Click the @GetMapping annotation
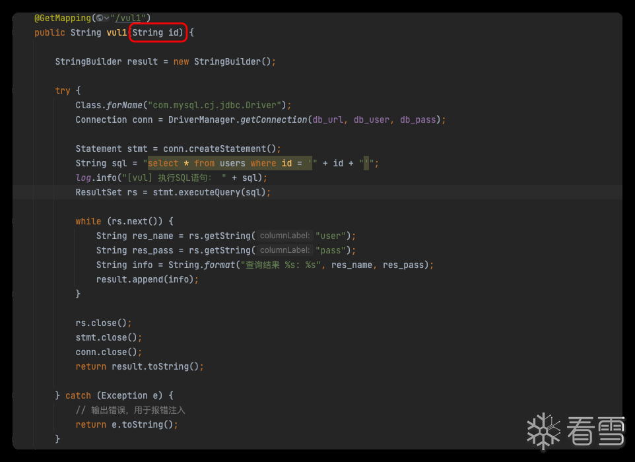Image resolution: width=635 pixels, height=462 pixels. (63, 18)
